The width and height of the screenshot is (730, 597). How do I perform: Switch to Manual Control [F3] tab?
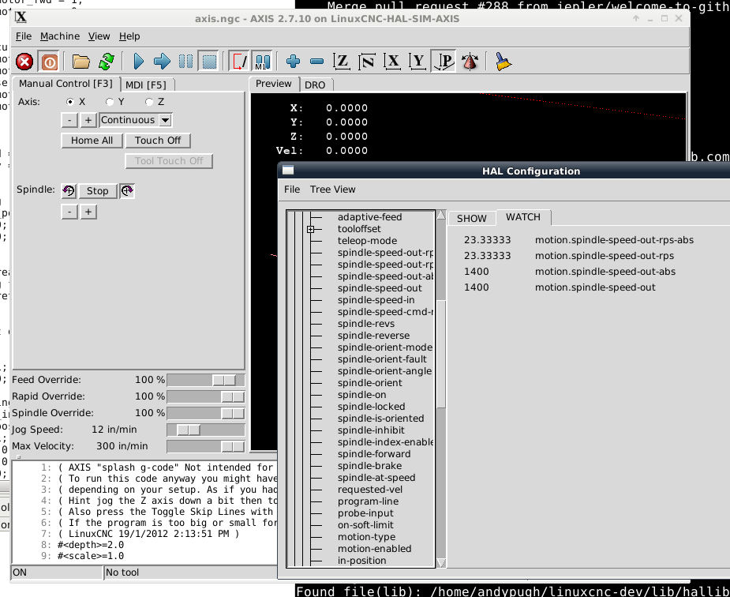pyautogui.click(x=66, y=84)
